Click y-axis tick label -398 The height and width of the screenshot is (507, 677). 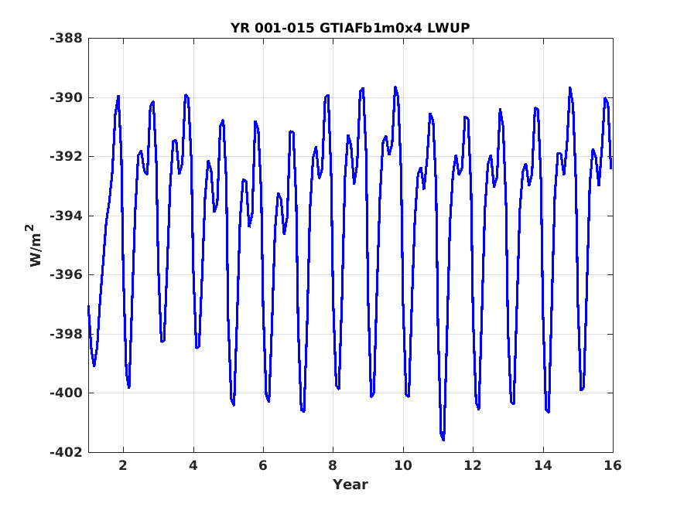point(66,334)
